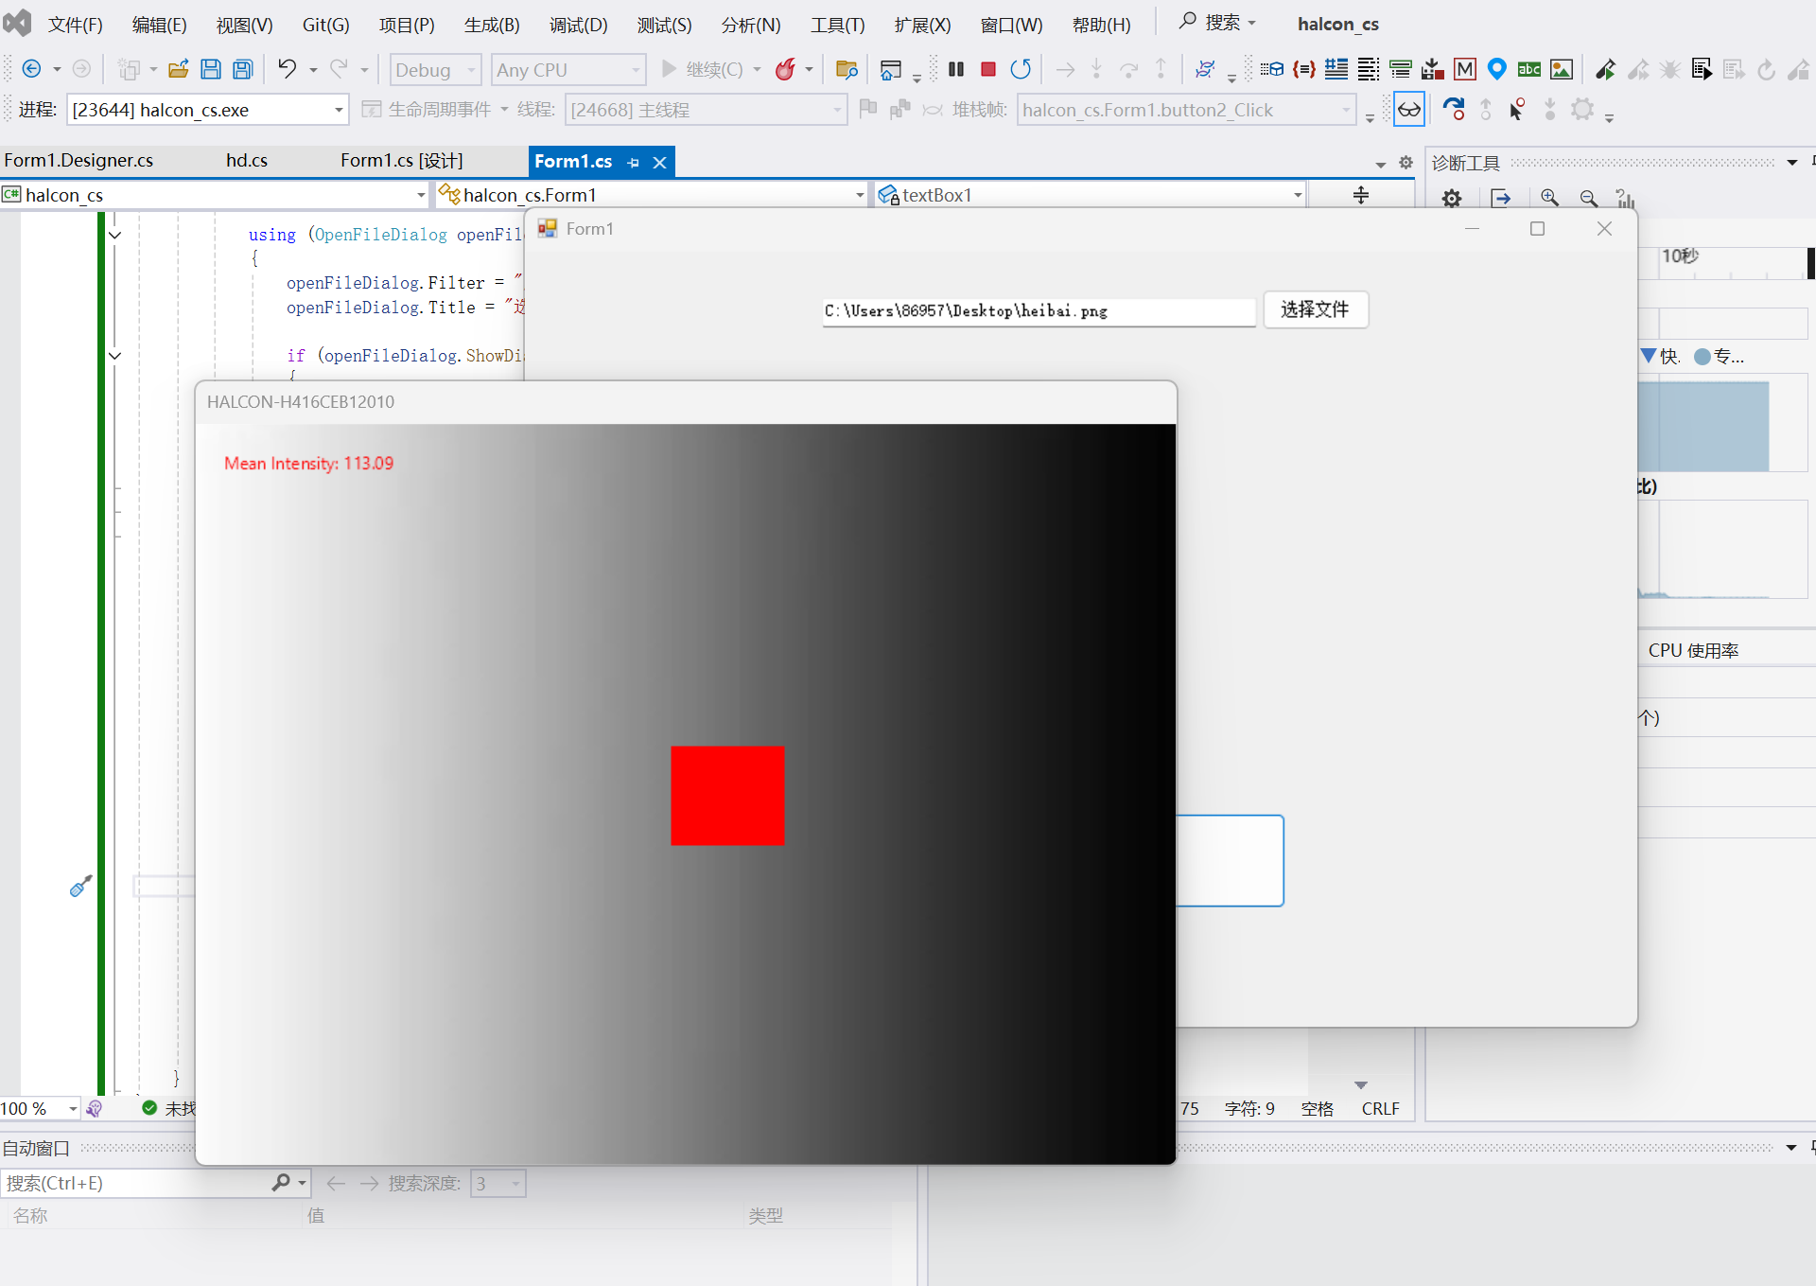Click the Pause debugging icon
Screen dimensions: 1816x1286
pos(956,69)
